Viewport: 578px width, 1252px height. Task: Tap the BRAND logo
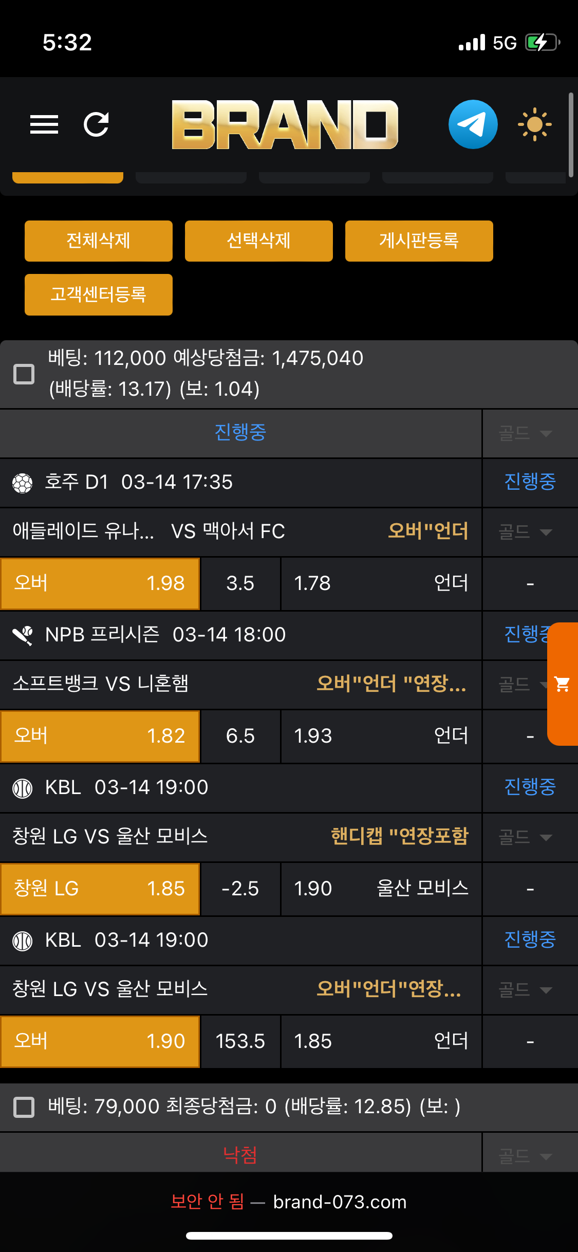pyautogui.click(x=285, y=124)
